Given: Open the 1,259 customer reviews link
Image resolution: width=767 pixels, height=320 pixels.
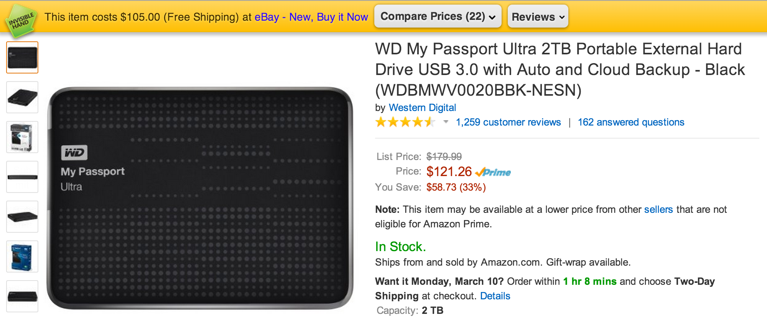Looking at the screenshot, I should (x=508, y=122).
